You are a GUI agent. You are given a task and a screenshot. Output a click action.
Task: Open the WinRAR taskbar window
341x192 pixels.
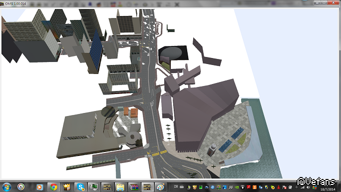[x=134, y=187]
